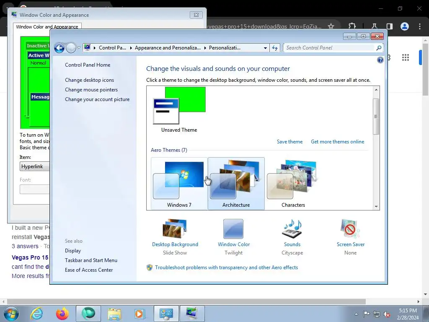Open Display under See also
This screenshot has width=429, height=322.
point(73,251)
